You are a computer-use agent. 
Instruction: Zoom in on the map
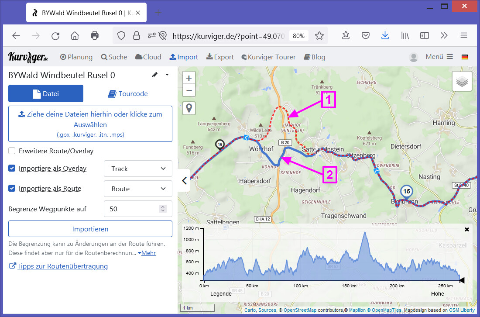click(x=189, y=78)
